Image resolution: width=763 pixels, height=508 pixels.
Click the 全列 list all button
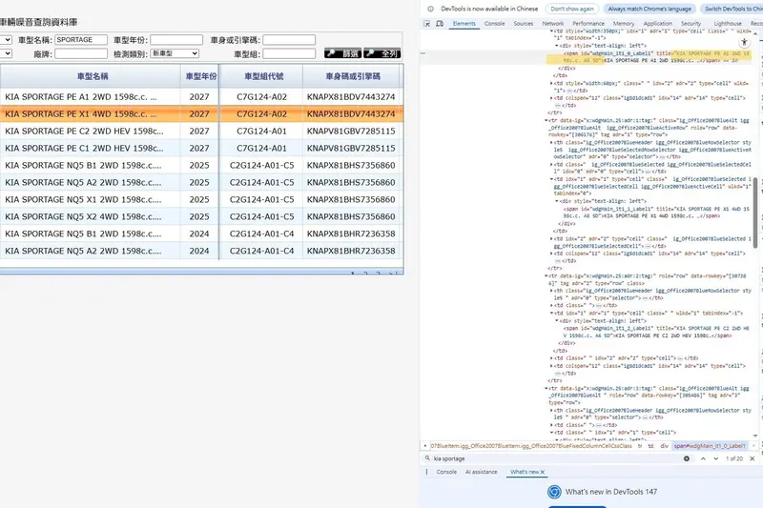[x=382, y=54]
